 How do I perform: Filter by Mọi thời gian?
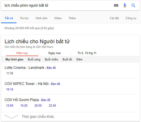(15, 59)
